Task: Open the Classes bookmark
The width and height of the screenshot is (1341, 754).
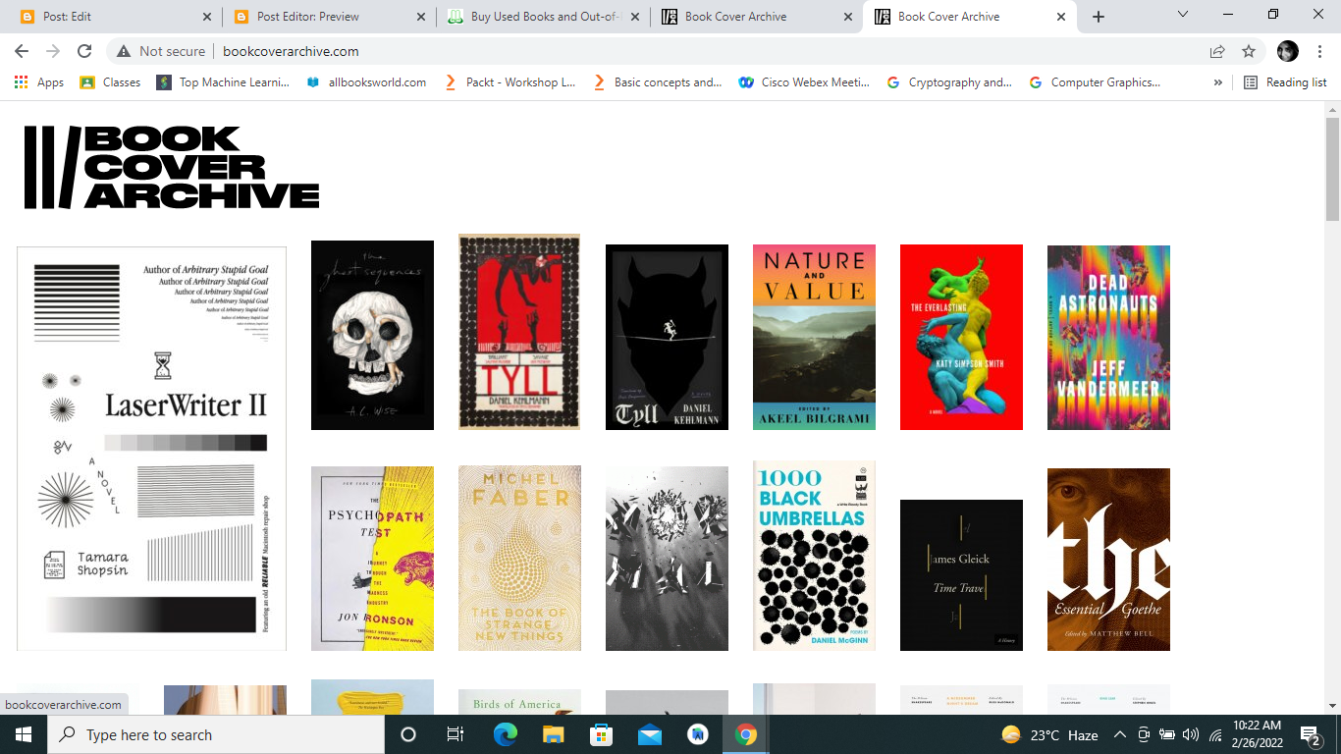Action: (111, 82)
